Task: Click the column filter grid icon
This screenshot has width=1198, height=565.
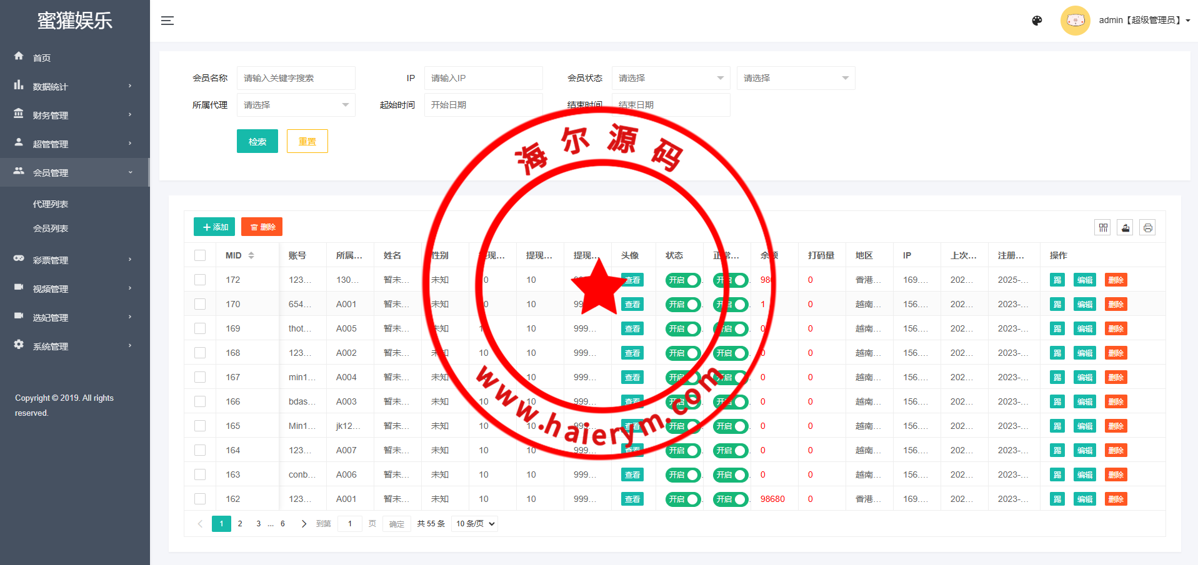Action: pyautogui.click(x=1103, y=227)
